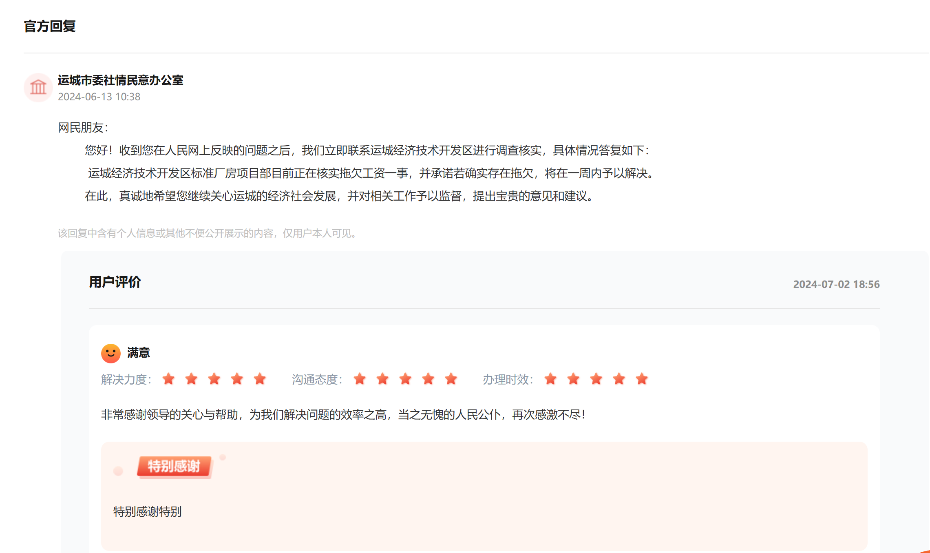The height and width of the screenshot is (553, 930).
Task: Click the 官方回复 section heading
Action: (50, 27)
